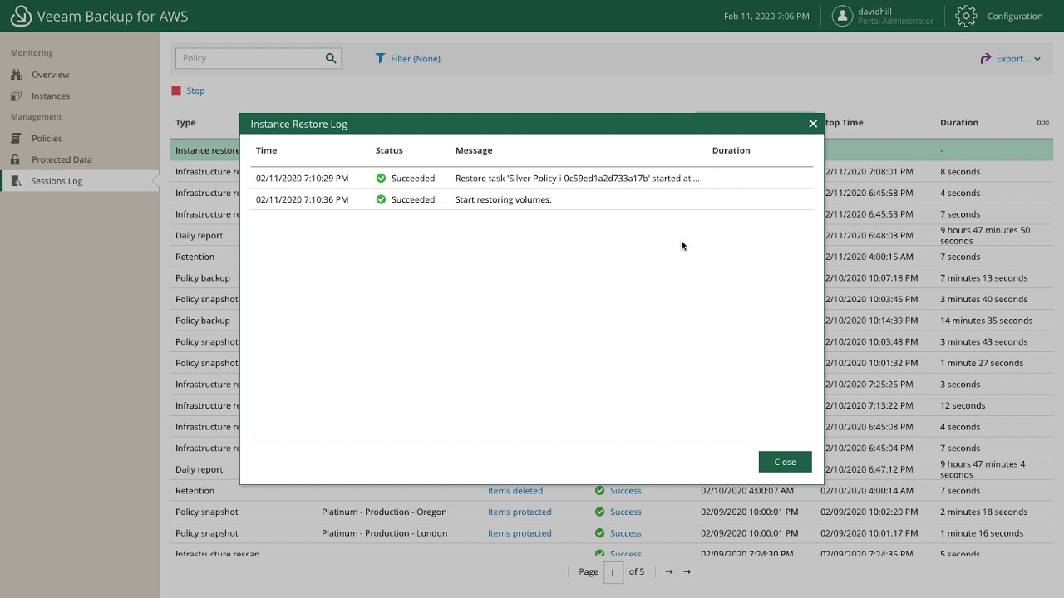
Task: Click the Veeam logo icon in header
Action: (21, 16)
